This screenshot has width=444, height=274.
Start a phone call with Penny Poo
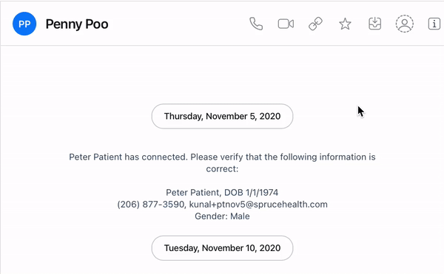click(256, 24)
